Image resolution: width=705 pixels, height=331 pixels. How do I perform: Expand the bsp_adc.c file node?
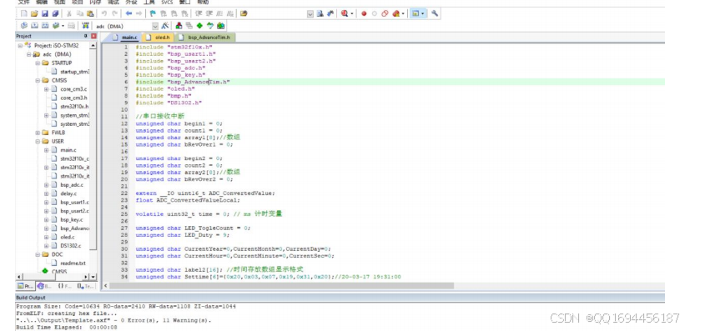tap(47, 184)
